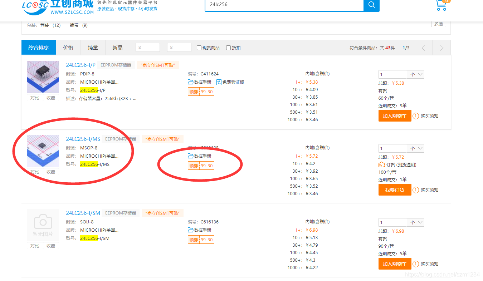Open 24LC256-I/MS product thumbnail
Screen dimensions: 483x281
(43, 151)
